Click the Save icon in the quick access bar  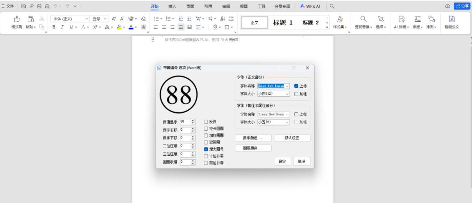[24, 6]
